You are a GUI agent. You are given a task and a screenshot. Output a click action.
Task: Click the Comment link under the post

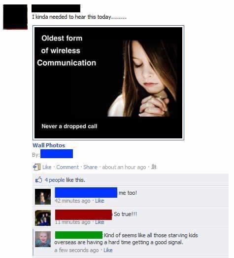67,167
